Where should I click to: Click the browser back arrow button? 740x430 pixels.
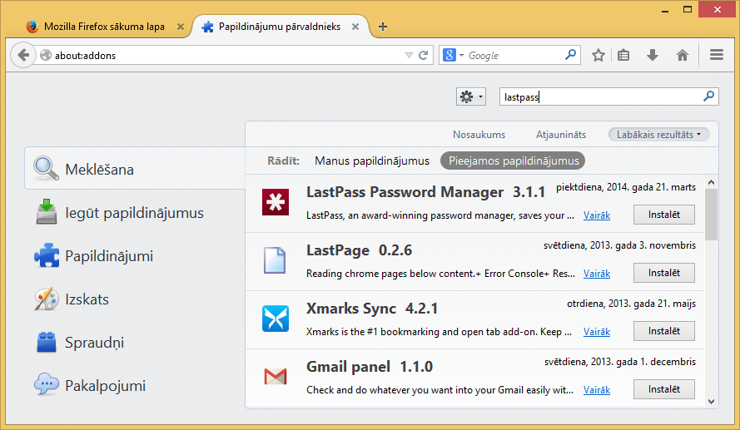pyautogui.click(x=22, y=55)
